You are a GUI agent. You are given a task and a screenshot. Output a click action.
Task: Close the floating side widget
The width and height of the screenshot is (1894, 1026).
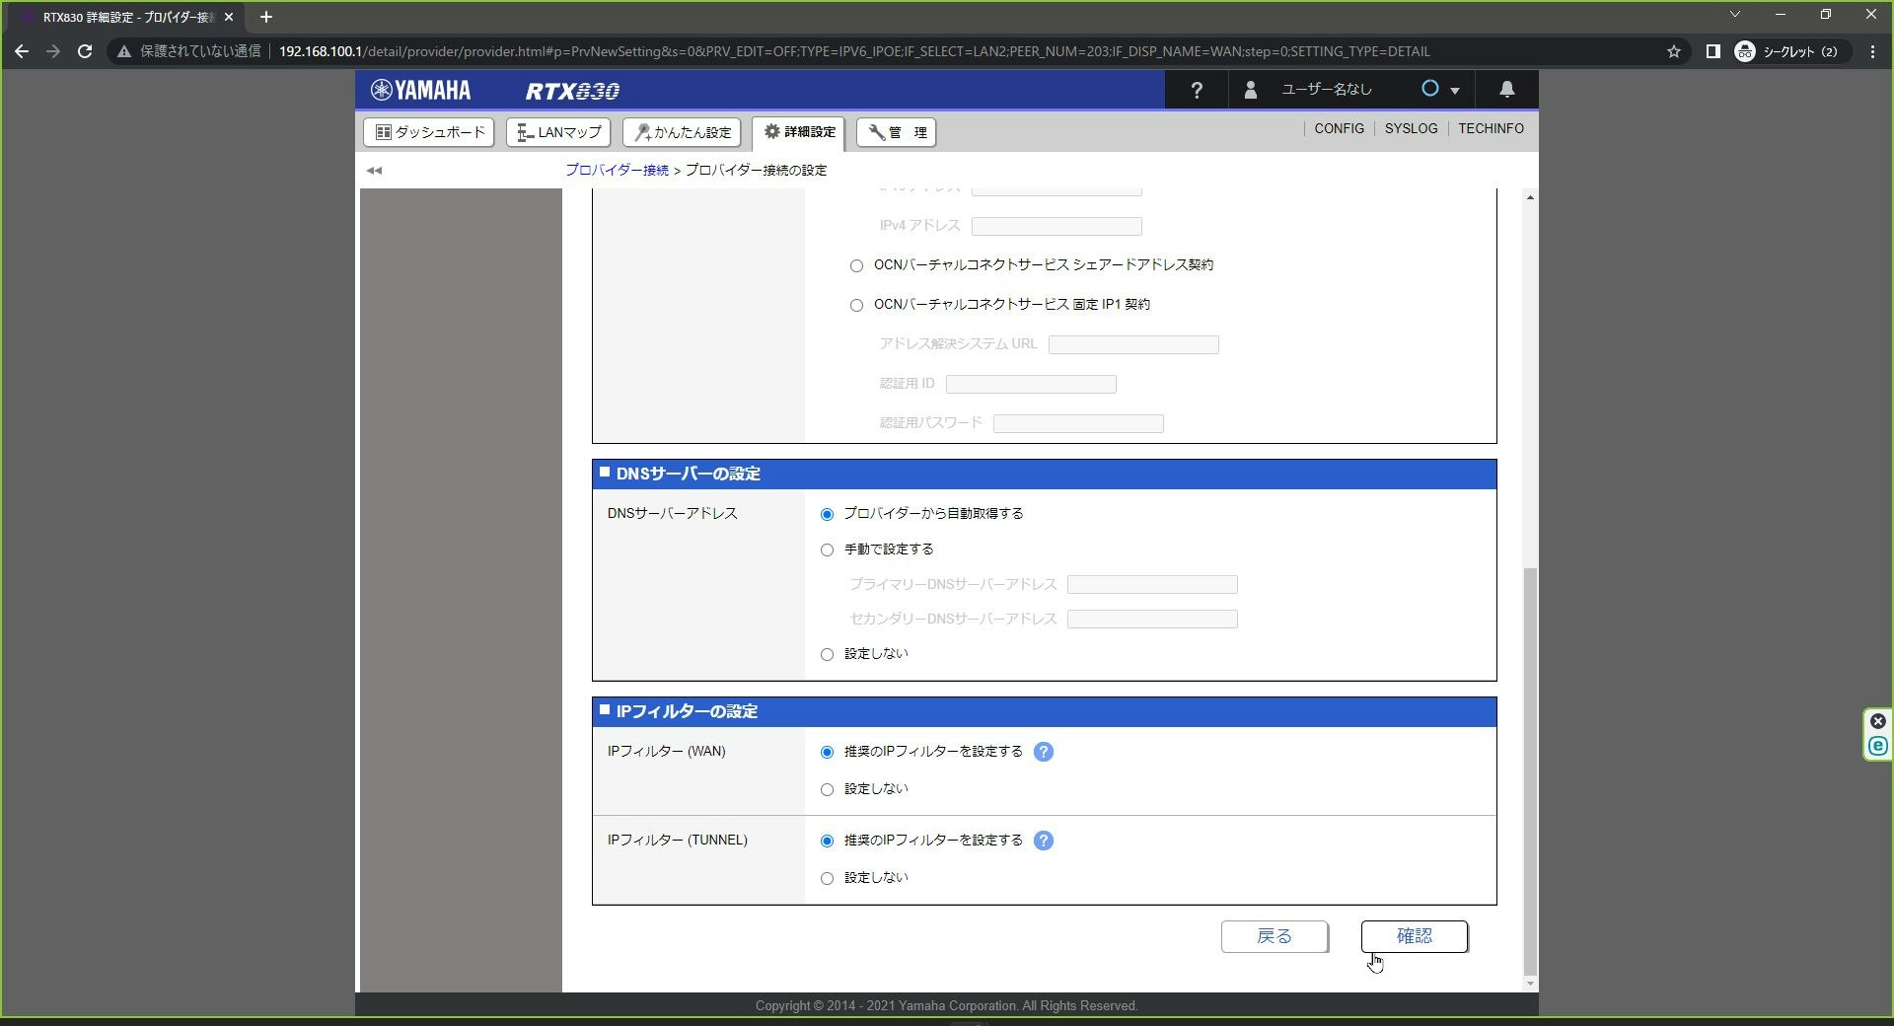1878,721
